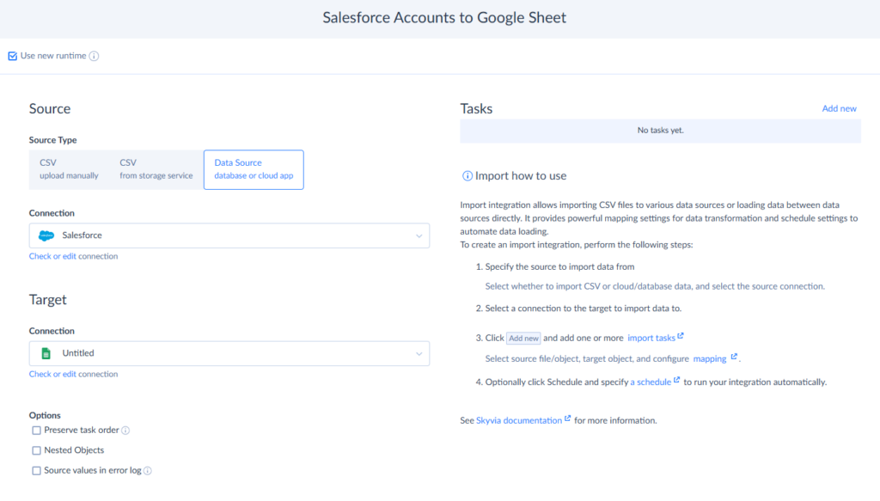Check the Preserve task order box
Image resolution: width=880 pixels, height=501 pixels.
pos(36,430)
